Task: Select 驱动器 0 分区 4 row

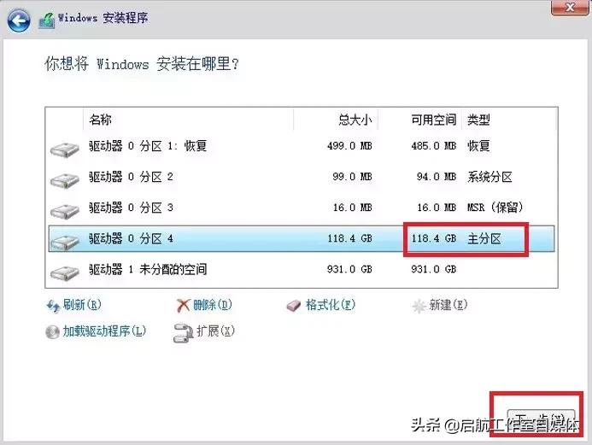Action: (302, 239)
